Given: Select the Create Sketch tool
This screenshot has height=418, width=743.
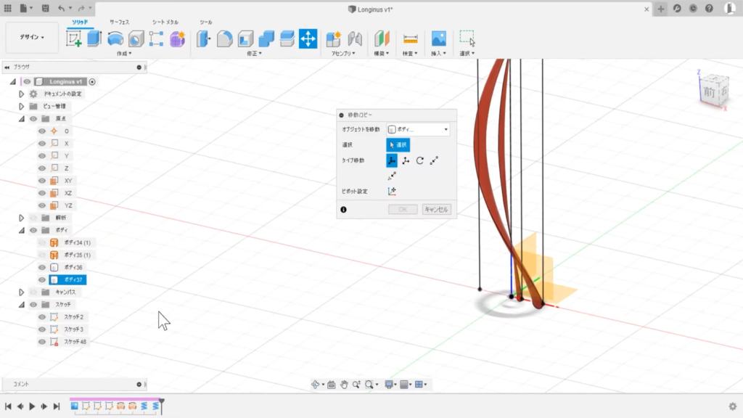Looking at the screenshot, I should 74,39.
